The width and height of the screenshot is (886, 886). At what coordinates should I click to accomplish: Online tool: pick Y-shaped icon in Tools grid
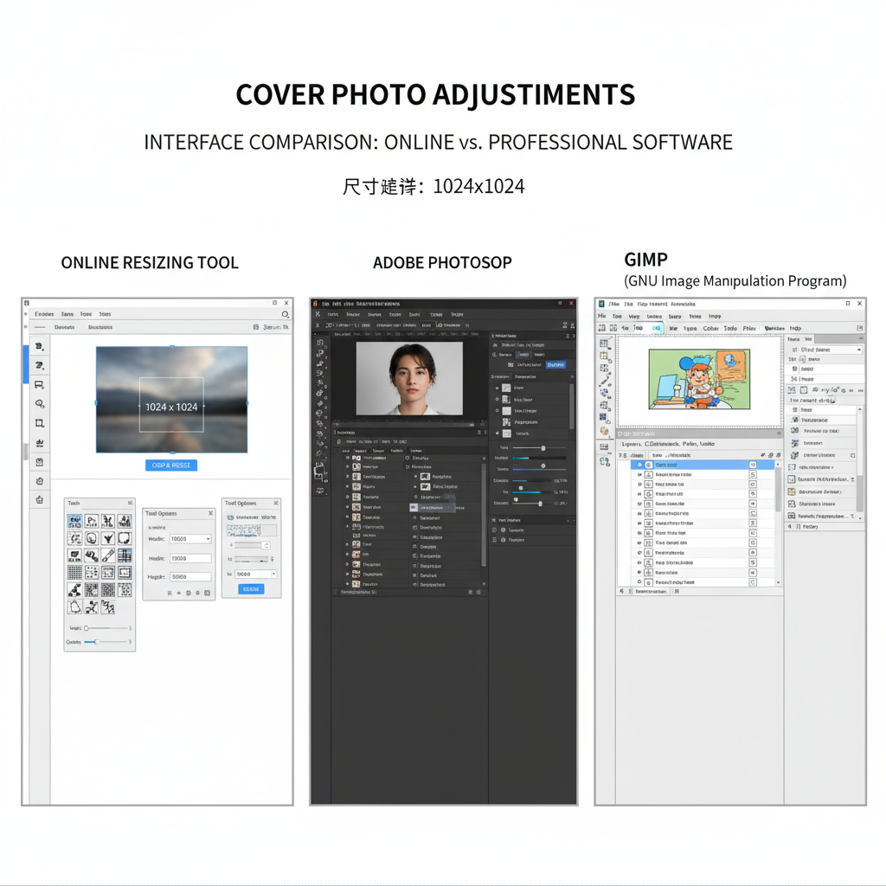click(108, 538)
